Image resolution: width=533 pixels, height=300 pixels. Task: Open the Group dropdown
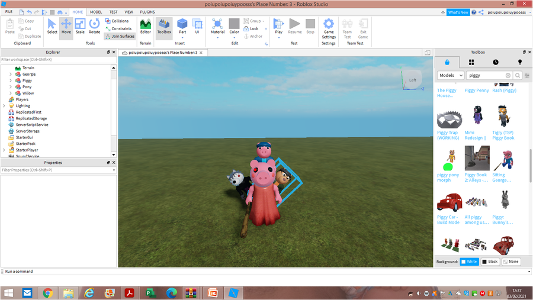coord(254,21)
